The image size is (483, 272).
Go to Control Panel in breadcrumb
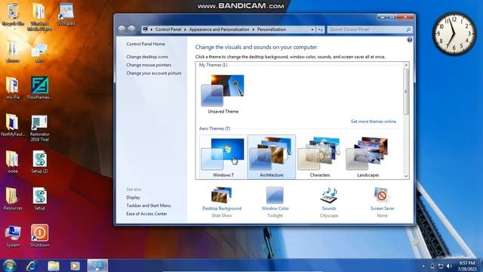click(168, 29)
